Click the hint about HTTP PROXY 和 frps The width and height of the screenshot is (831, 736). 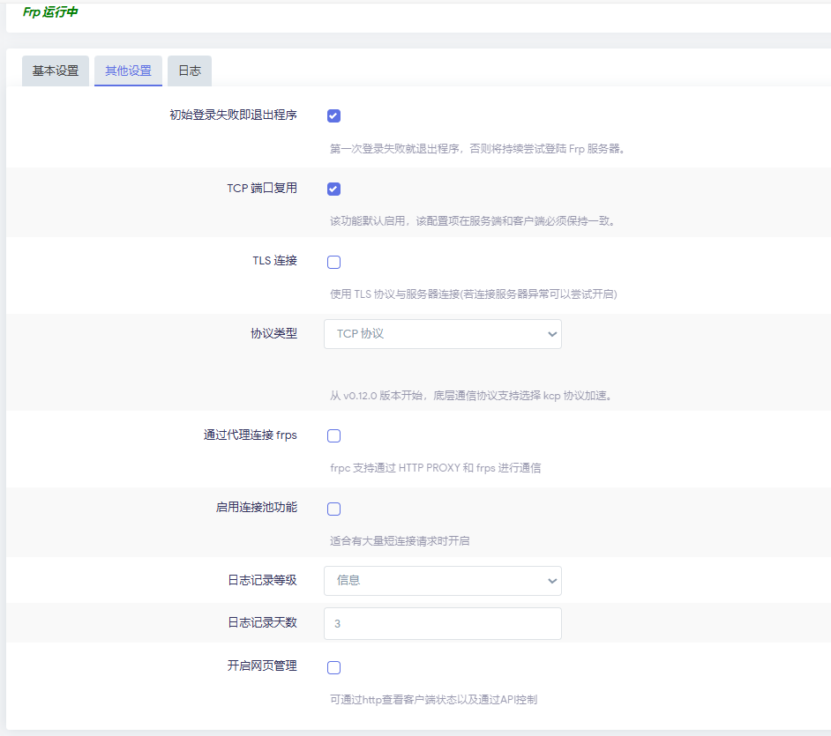[435, 467]
